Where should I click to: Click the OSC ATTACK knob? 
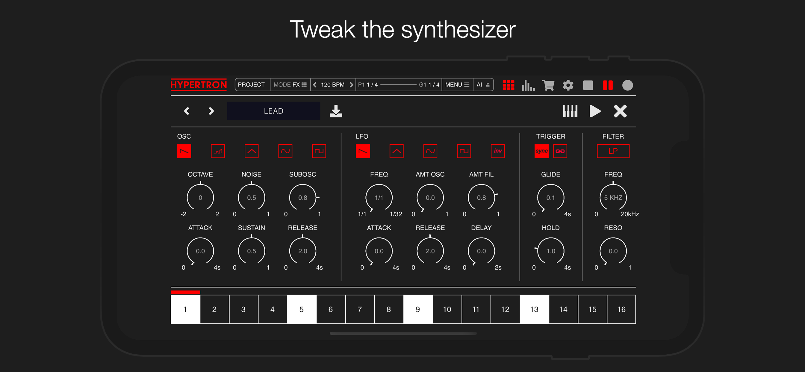(x=200, y=251)
